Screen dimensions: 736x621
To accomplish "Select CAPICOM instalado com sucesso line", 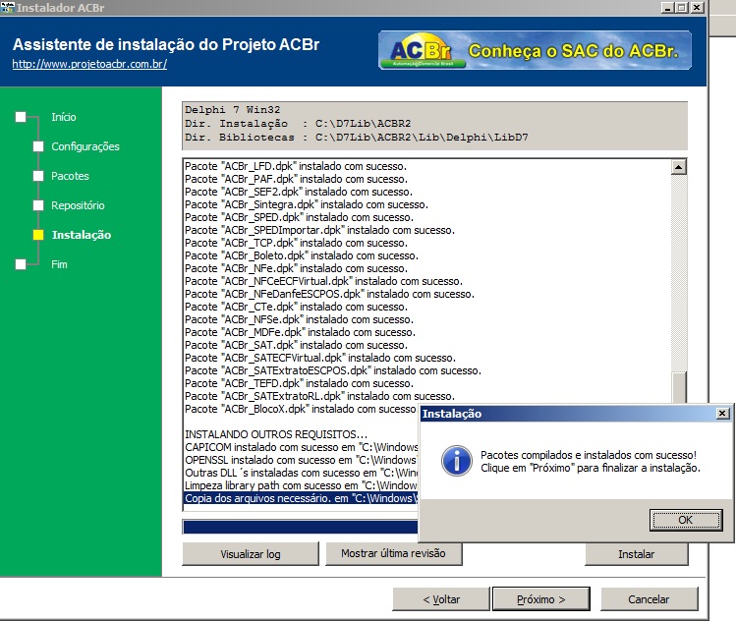I will coord(301,447).
